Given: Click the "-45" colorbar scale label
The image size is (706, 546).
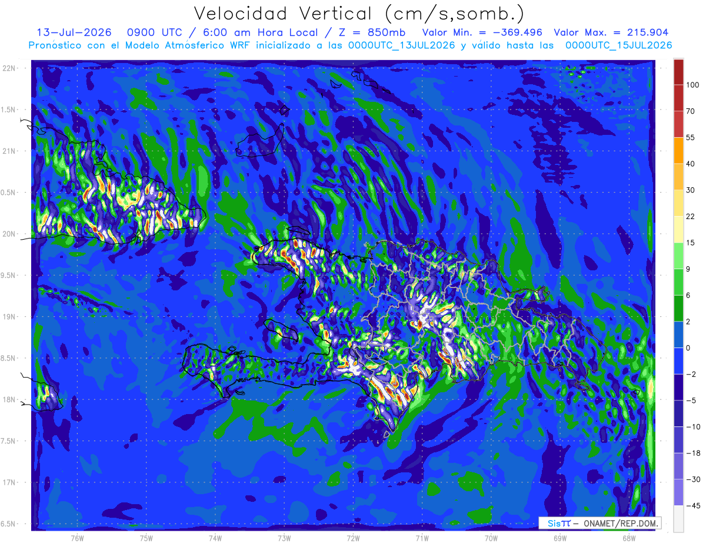Looking at the screenshot, I should point(692,505).
